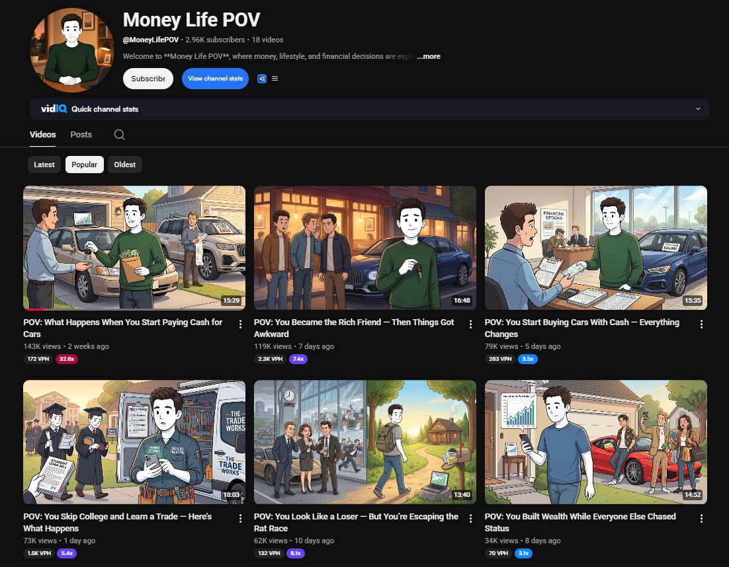Click '143K views • 2 weeks ago' text
The image size is (729, 567).
click(66, 346)
